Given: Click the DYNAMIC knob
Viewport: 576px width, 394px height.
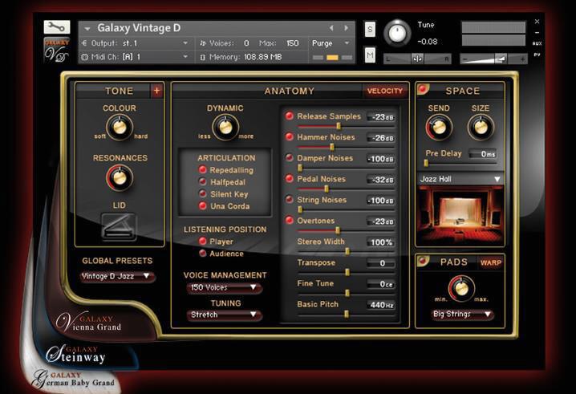Looking at the screenshot, I should tap(225, 127).
